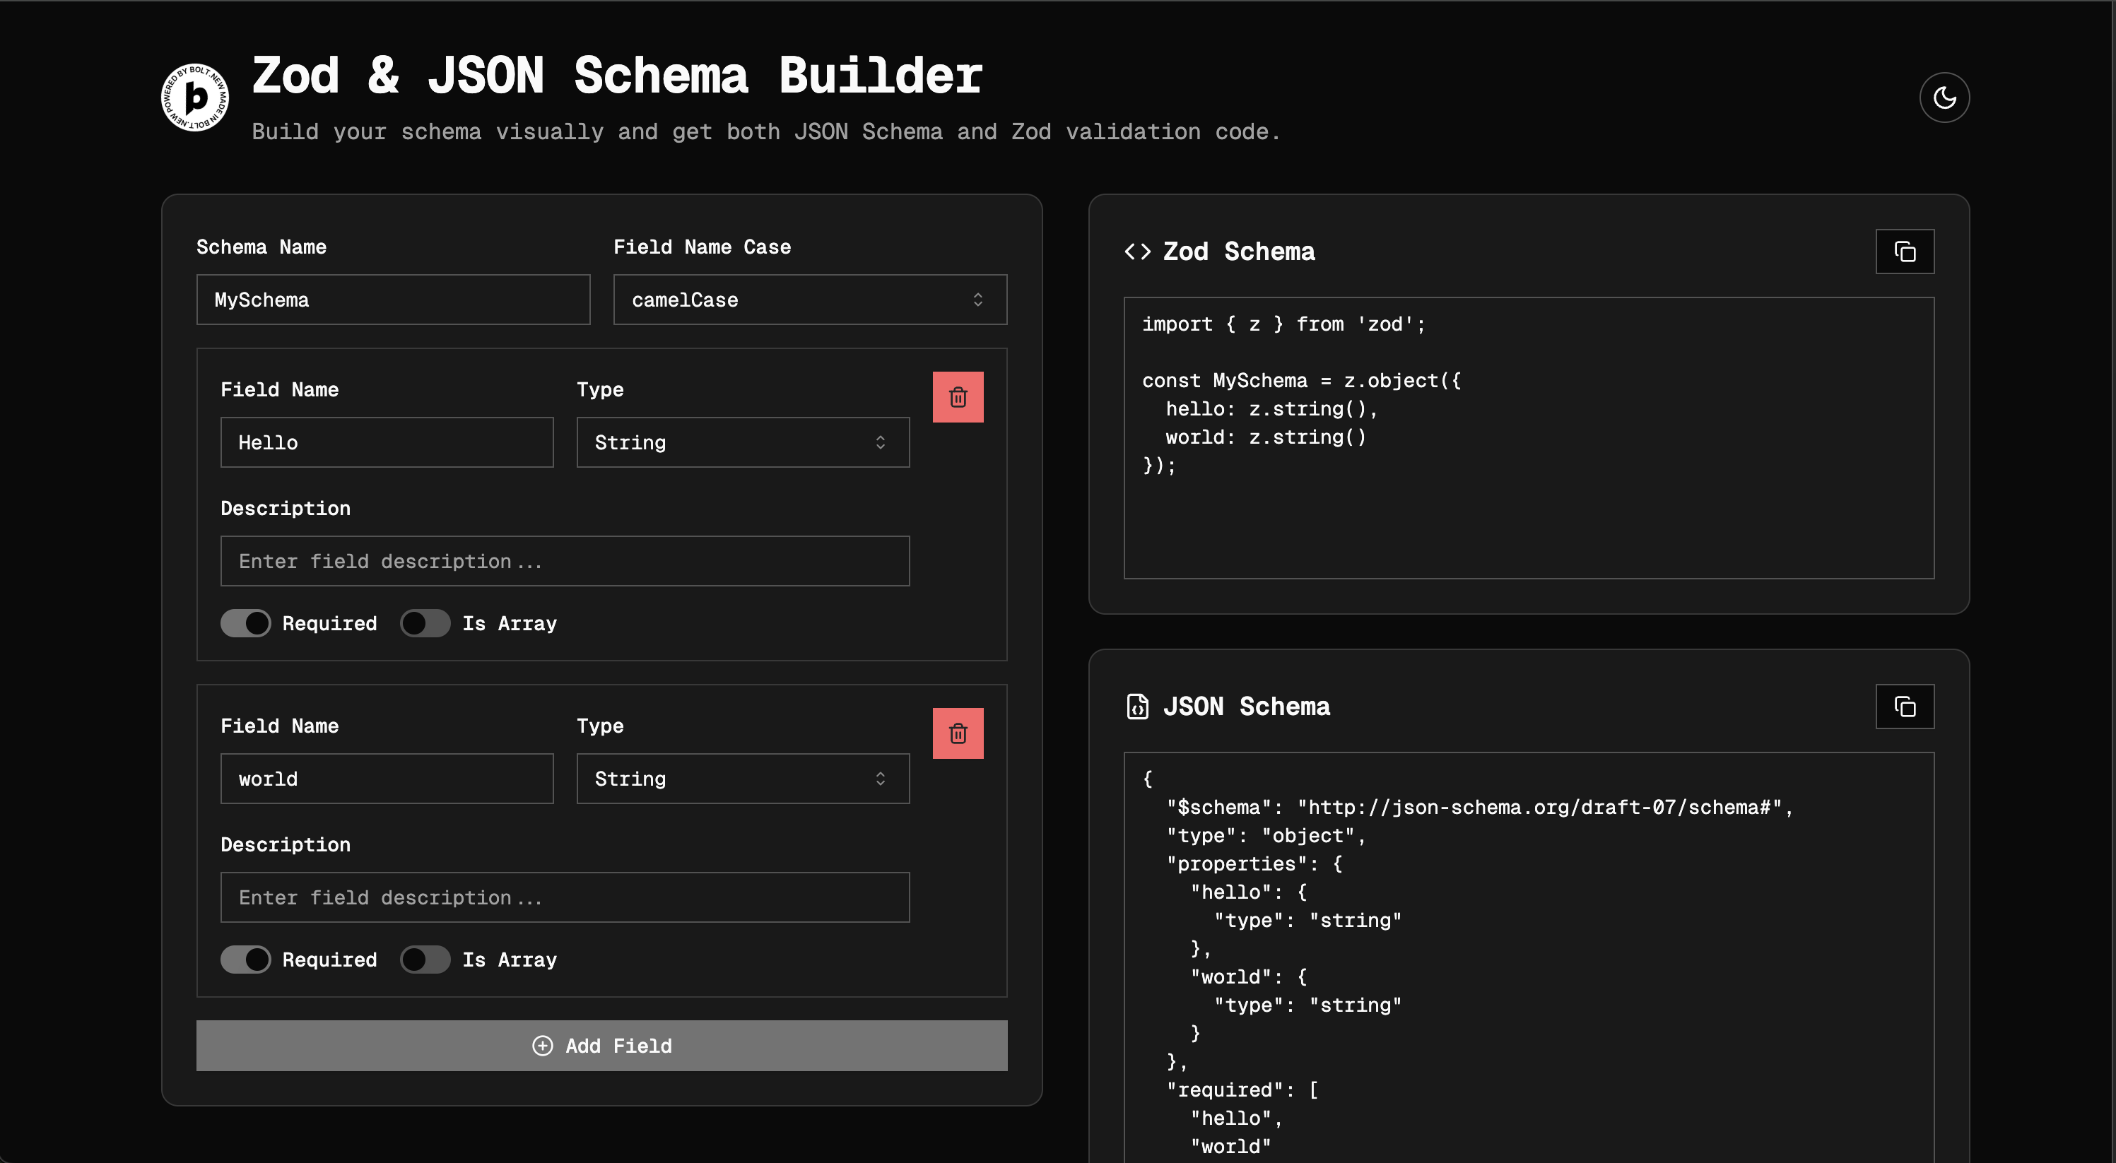Delete the world field with trash icon
The image size is (2116, 1163).
tap(958, 733)
